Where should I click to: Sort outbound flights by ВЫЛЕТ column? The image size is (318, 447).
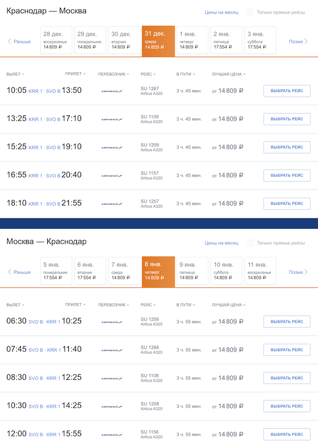point(15,74)
